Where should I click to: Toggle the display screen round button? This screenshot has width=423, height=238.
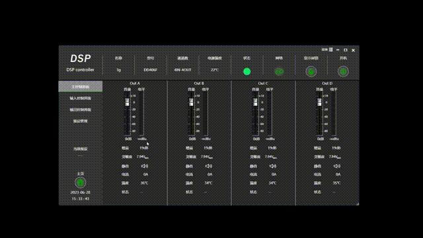pos(311,71)
